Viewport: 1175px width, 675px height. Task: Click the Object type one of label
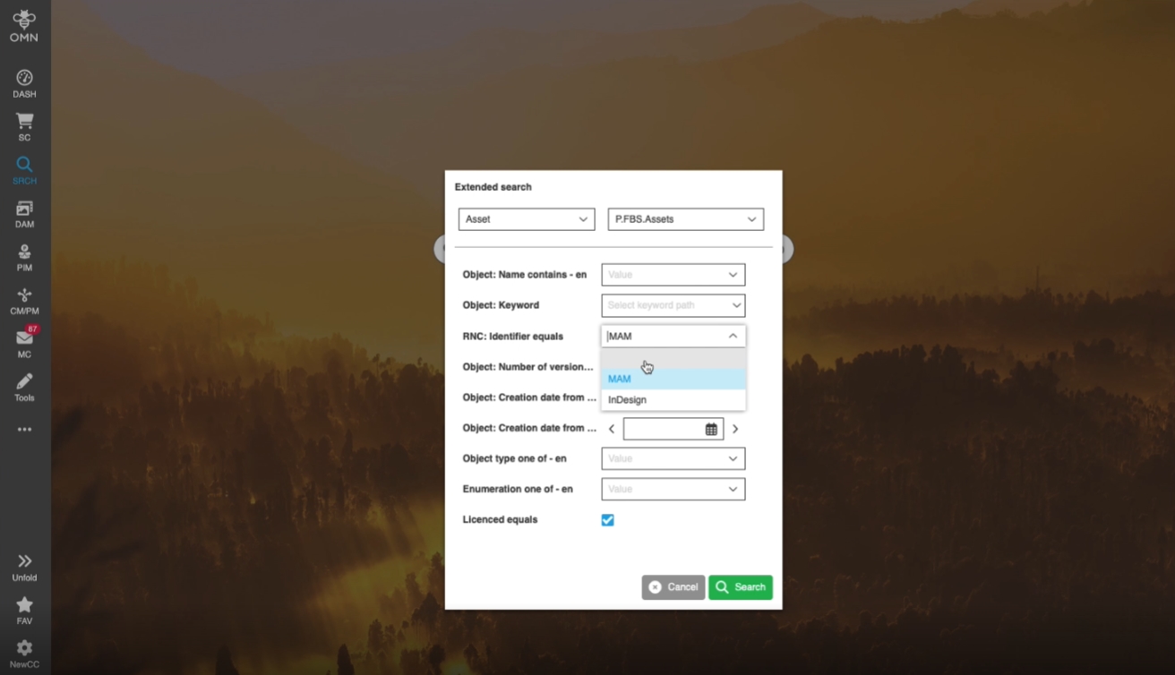(514, 458)
